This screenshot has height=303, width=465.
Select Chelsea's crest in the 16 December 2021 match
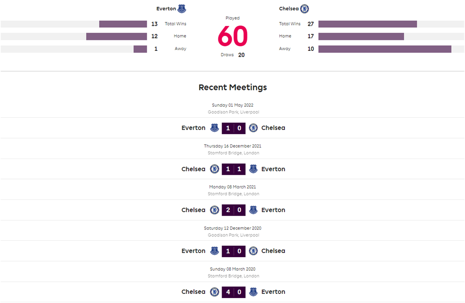[215, 169]
